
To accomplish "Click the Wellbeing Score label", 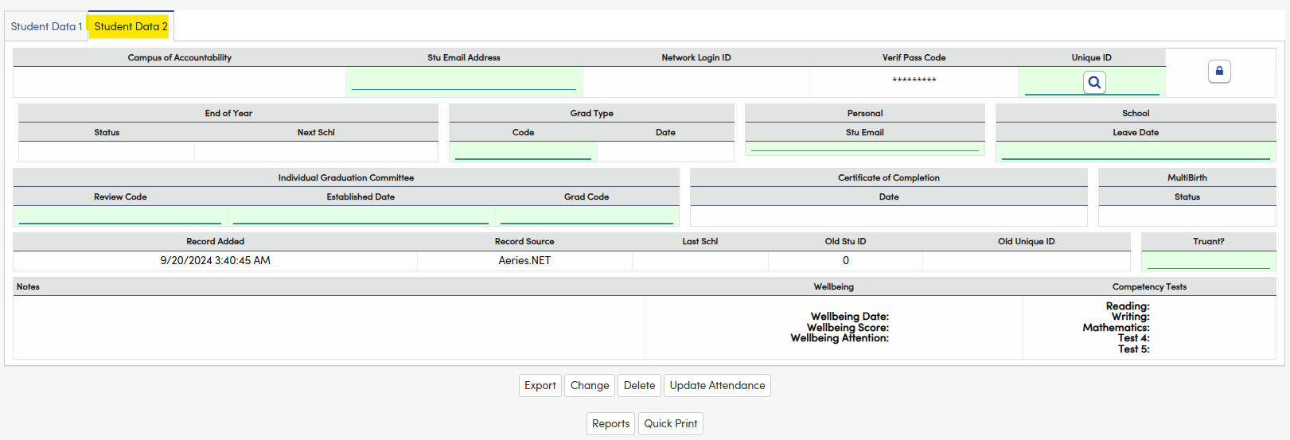I will (x=848, y=328).
